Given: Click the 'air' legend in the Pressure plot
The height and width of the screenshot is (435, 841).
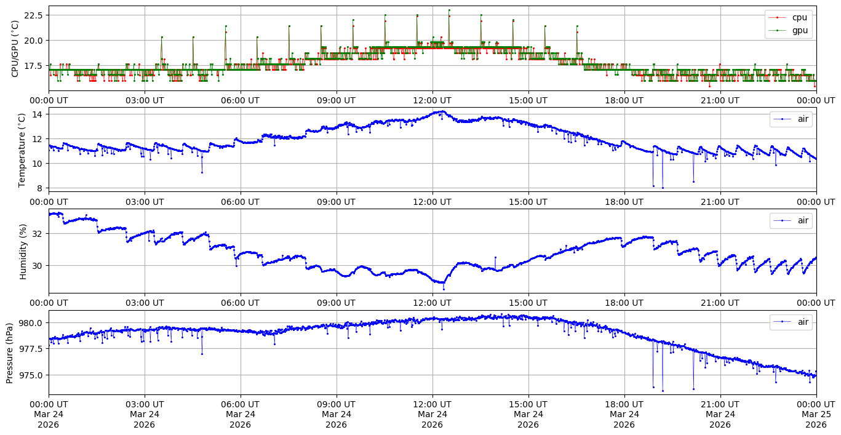Looking at the screenshot, I should pos(803,322).
